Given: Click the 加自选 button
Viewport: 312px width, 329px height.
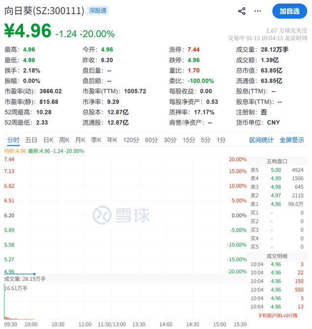Looking at the screenshot, I should pyautogui.click(x=290, y=11).
